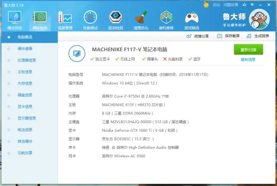Close the 鲁大师 window

click(x=269, y=5)
